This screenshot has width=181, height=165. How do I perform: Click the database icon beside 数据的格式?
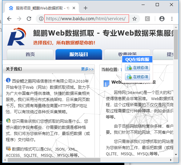[8, 148]
